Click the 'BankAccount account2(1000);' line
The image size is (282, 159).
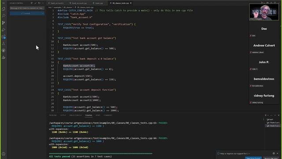point(82,100)
